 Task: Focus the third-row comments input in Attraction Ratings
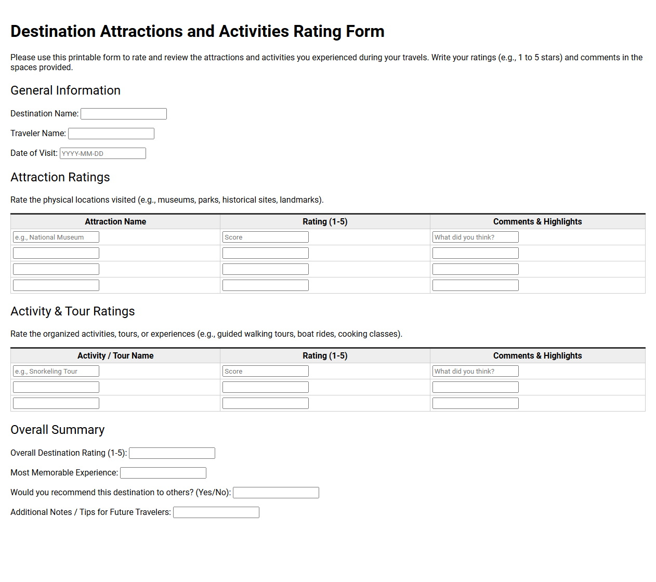click(x=476, y=269)
